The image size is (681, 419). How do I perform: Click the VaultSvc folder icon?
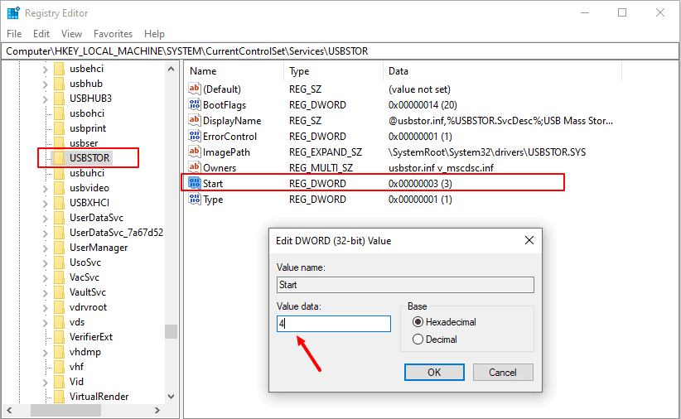click(x=59, y=291)
